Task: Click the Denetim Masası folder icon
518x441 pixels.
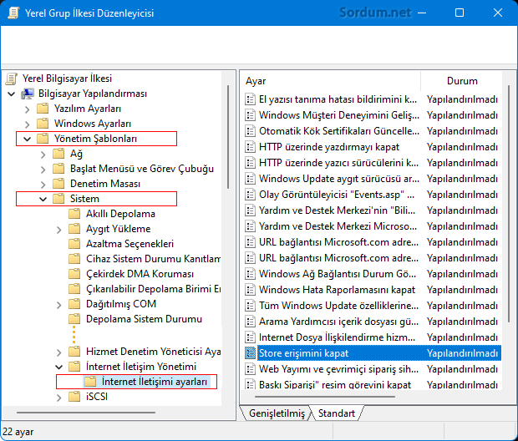Action: [58, 184]
